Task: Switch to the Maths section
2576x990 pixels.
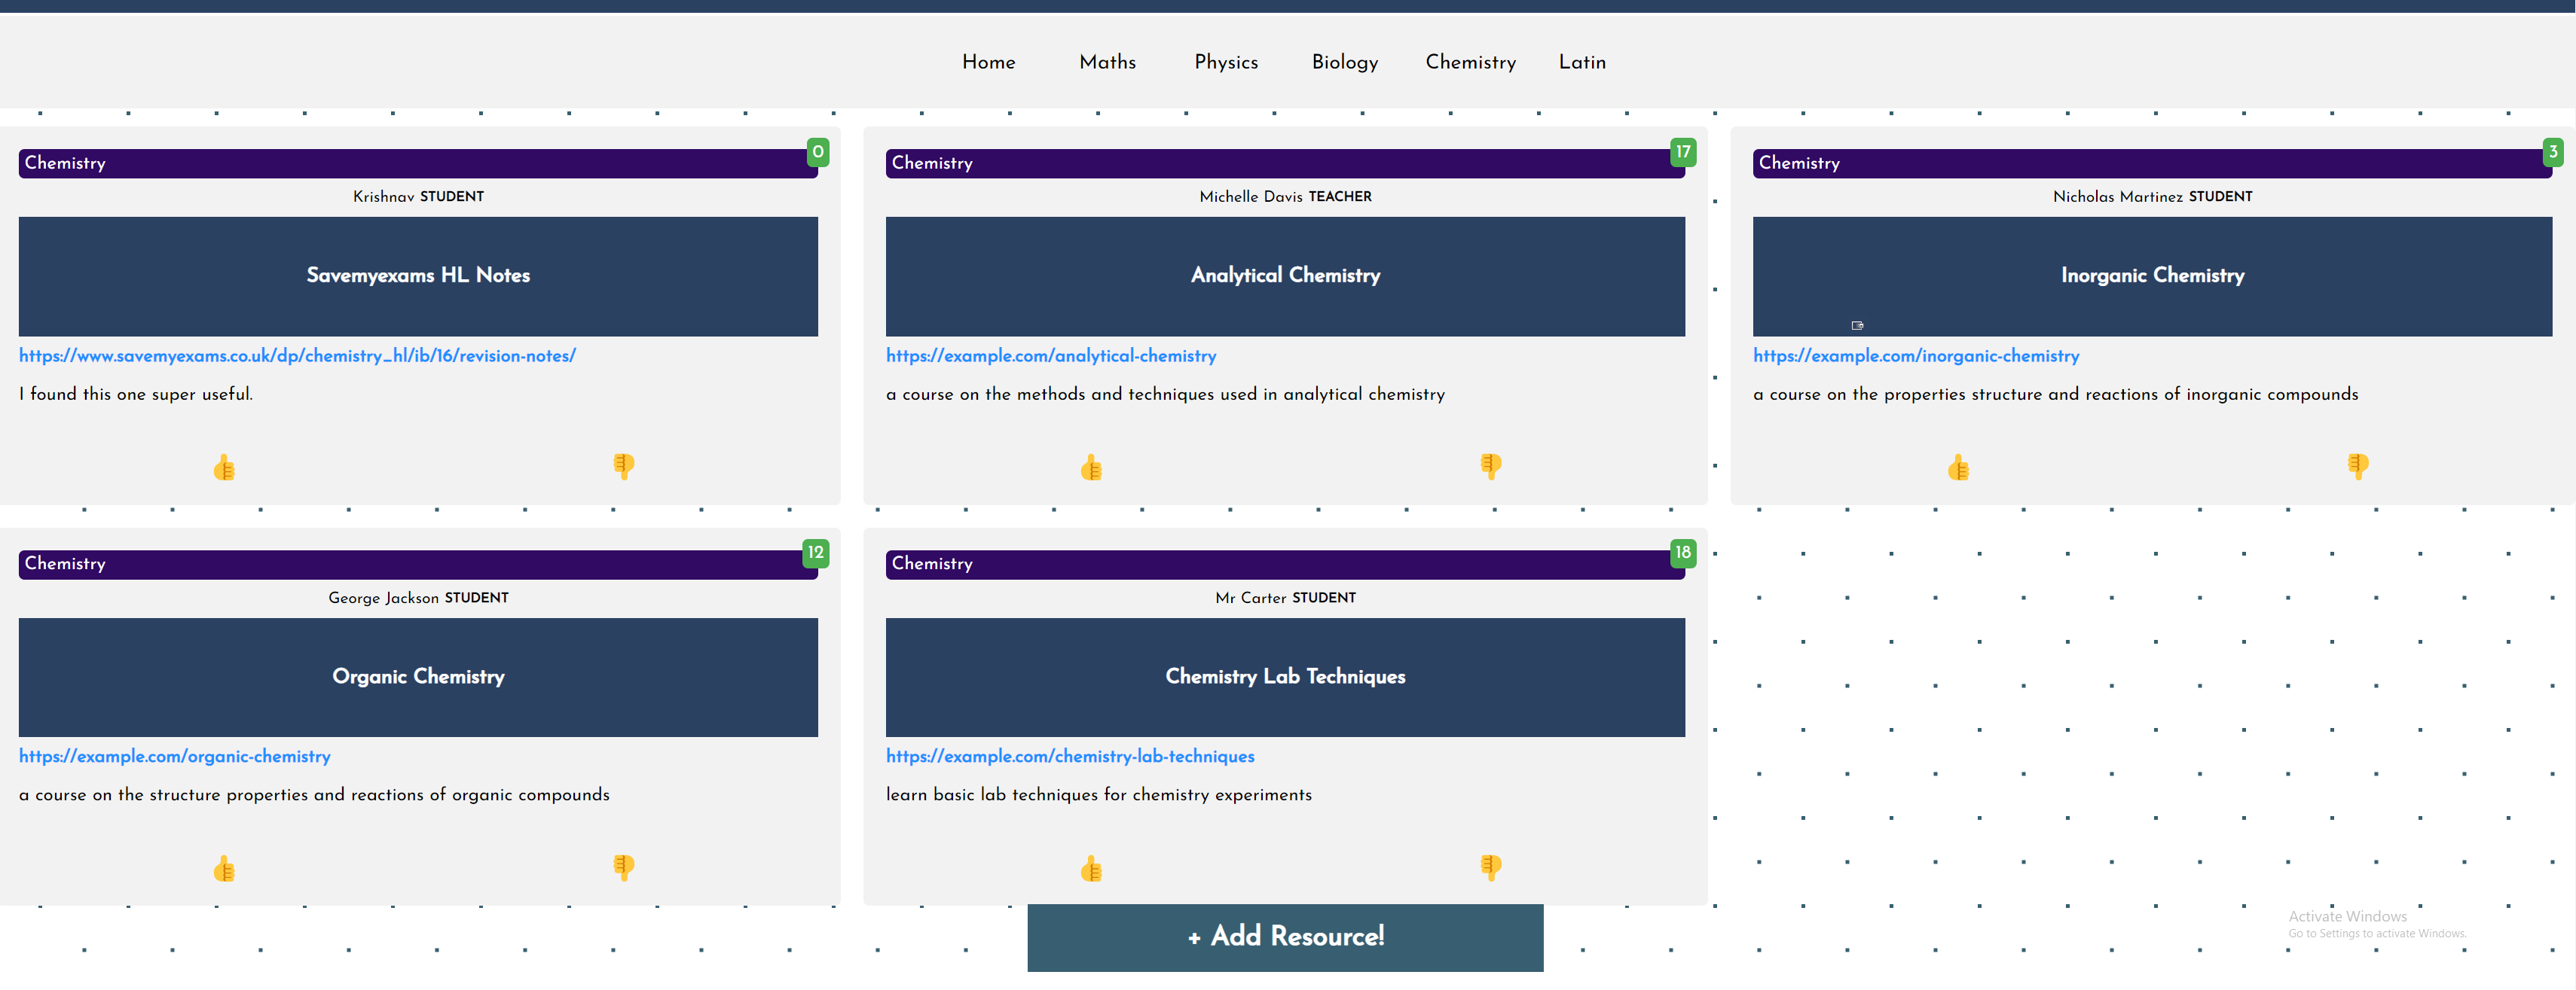Action: coord(1107,62)
